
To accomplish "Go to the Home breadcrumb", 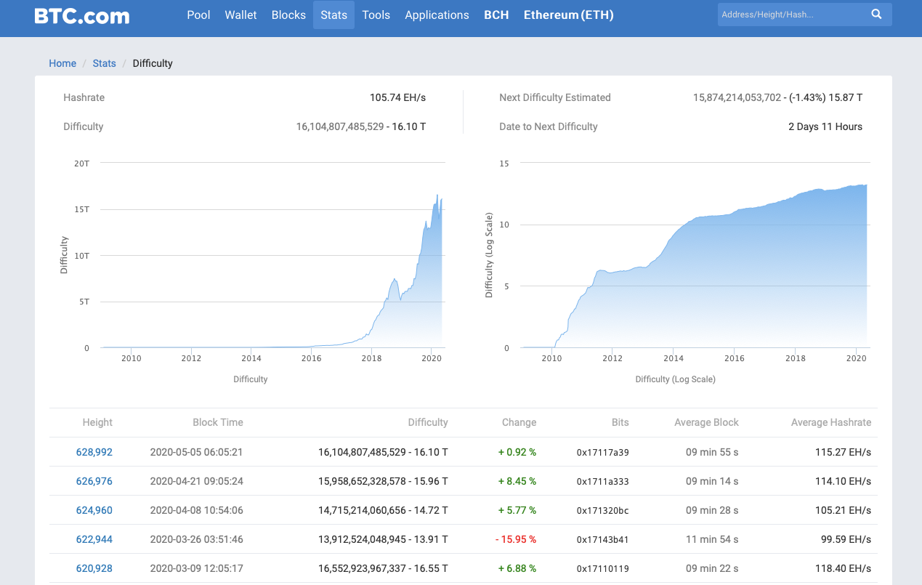I will (x=62, y=63).
